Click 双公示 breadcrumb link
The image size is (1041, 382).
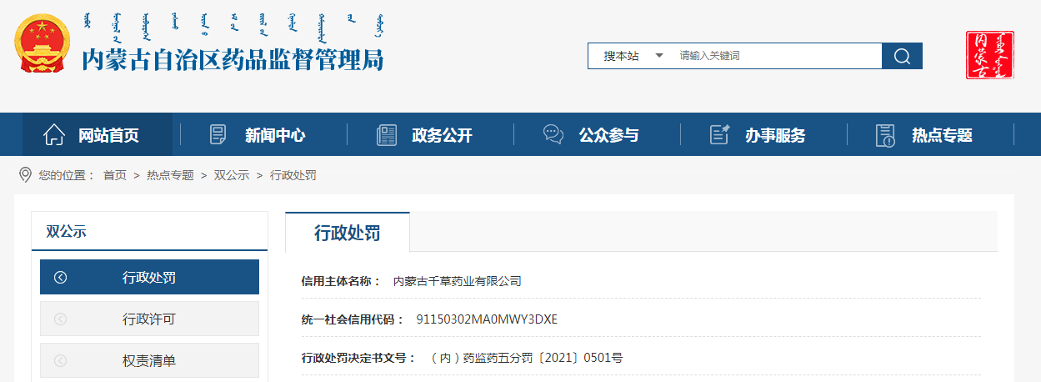click(232, 175)
